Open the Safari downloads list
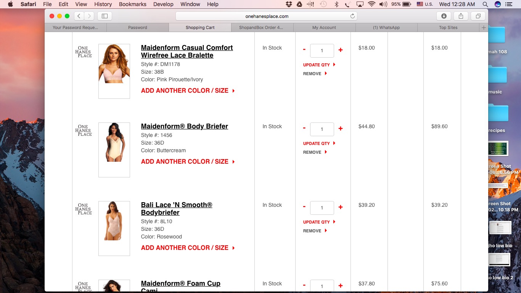Image resolution: width=521 pixels, height=293 pixels. click(444, 16)
